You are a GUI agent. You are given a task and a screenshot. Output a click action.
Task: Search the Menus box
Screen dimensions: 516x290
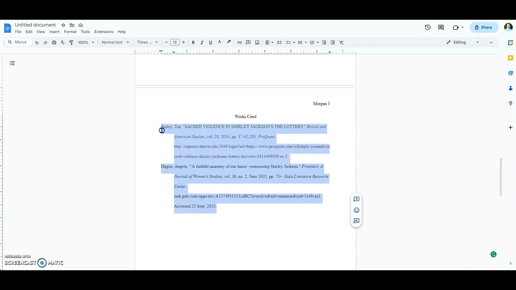(18, 42)
